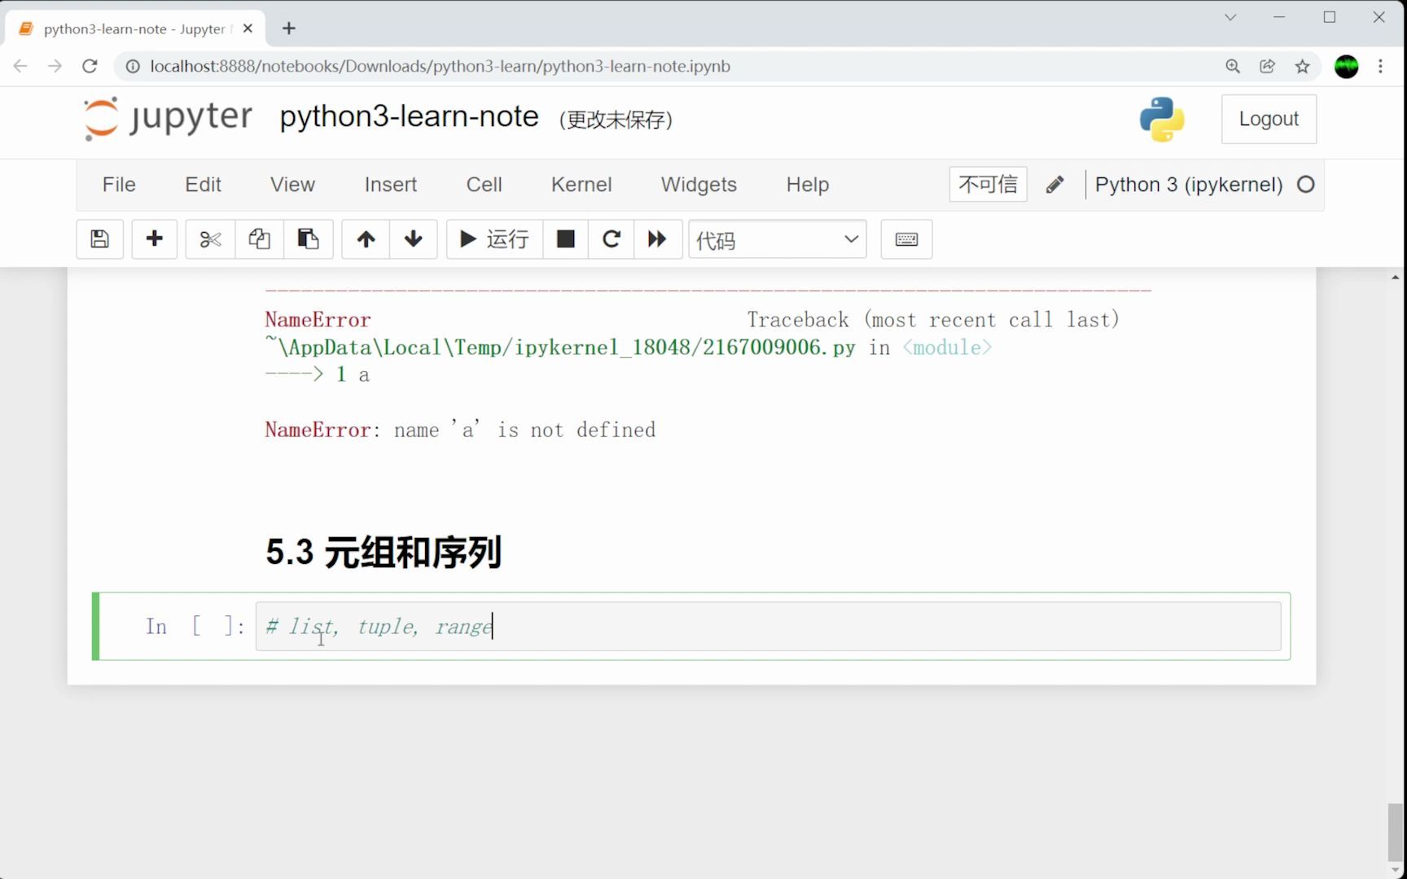The image size is (1407, 879).
Task: Click the Python logo icon
Action: click(1162, 120)
